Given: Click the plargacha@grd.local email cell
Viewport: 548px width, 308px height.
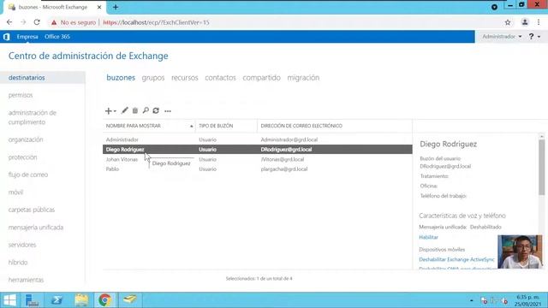Looking at the screenshot, I should 284,169.
